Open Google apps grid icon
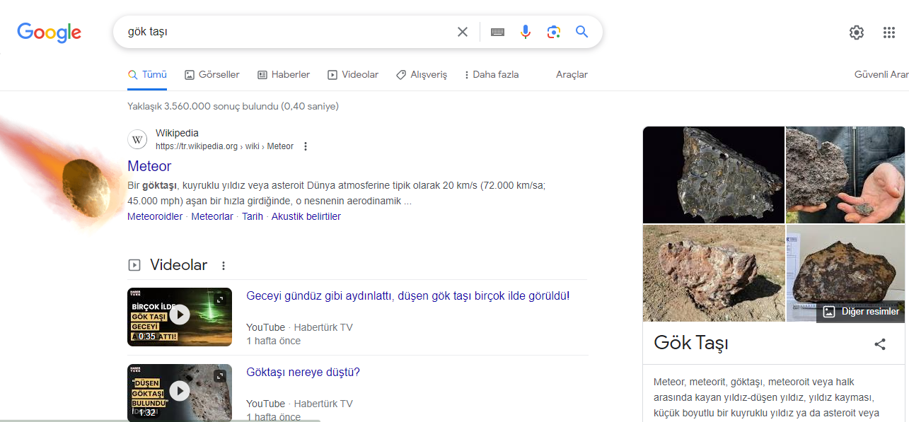The height and width of the screenshot is (422, 909). coord(889,33)
